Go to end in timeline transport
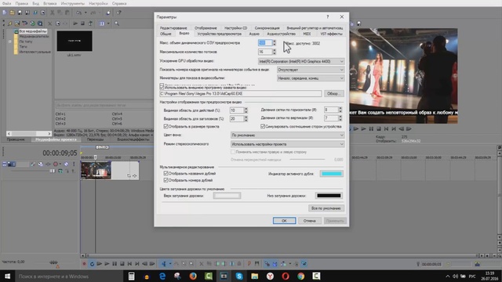Screen dimensions: 502x282 point(137,264)
